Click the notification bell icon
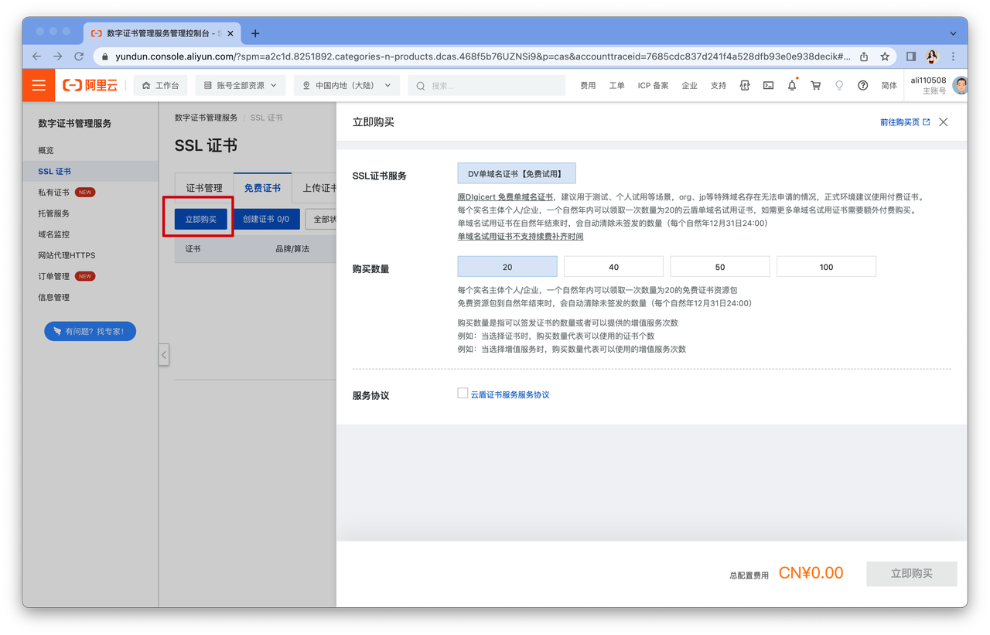This screenshot has height=635, width=990. pyautogui.click(x=792, y=86)
